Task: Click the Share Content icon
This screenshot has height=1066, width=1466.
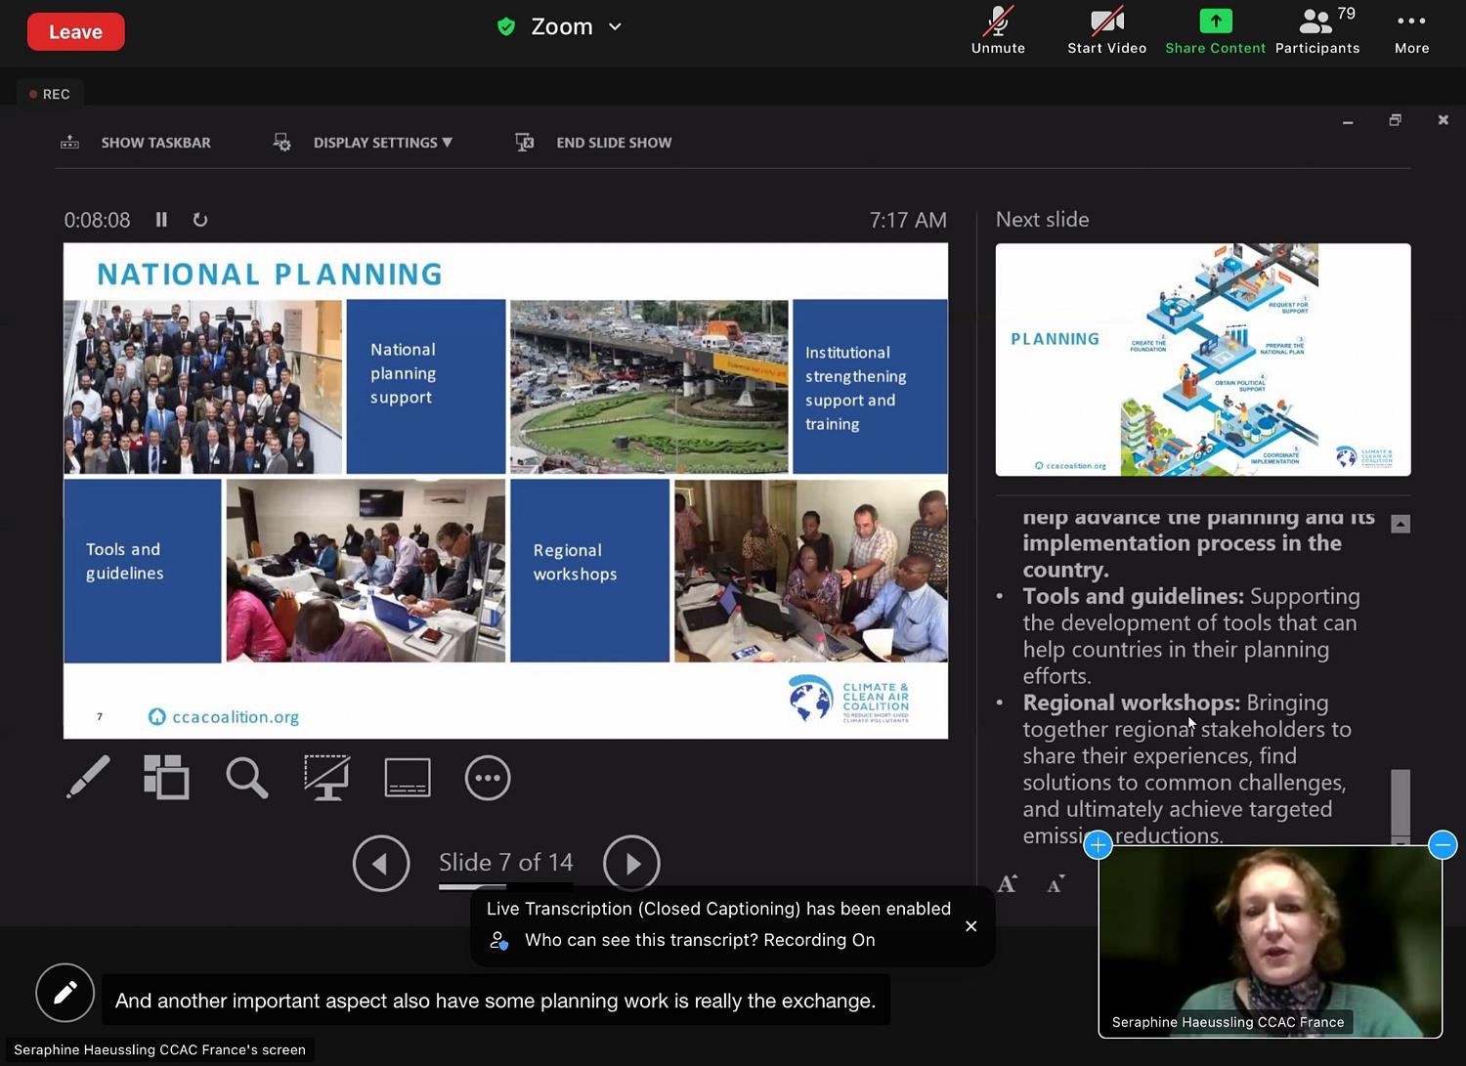Action: pyautogui.click(x=1215, y=21)
